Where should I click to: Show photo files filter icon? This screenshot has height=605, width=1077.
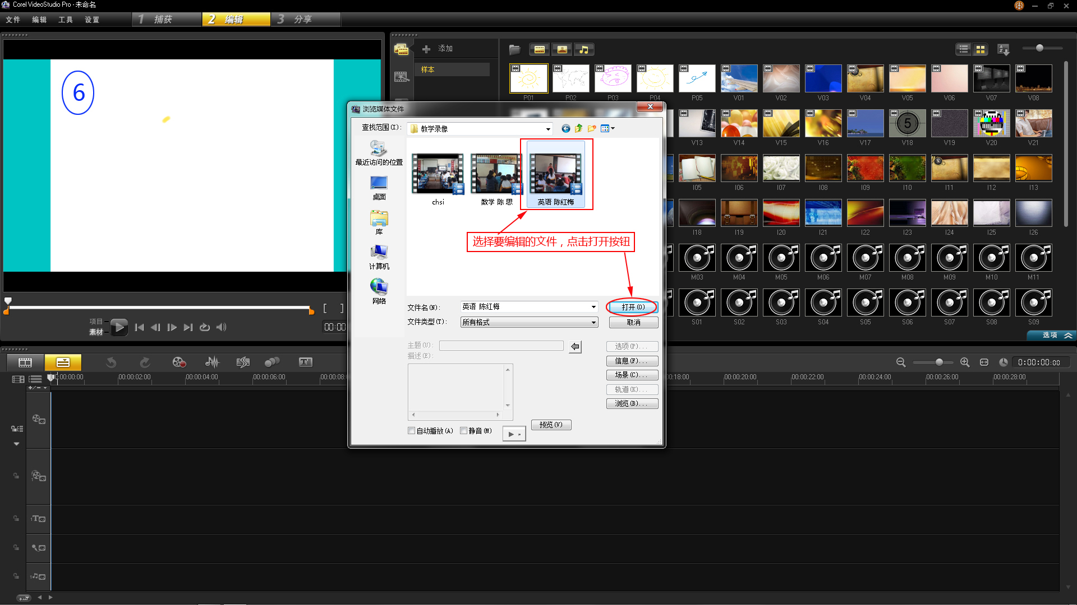pyautogui.click(x=561, y=49)
